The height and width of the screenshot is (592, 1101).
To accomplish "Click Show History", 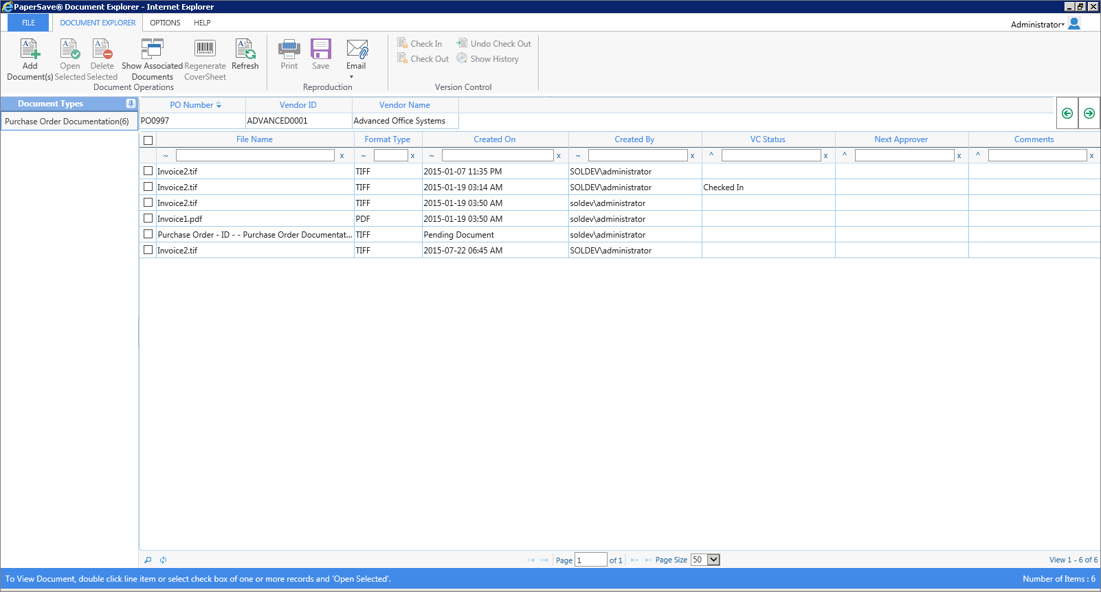I will pos(487,58).
